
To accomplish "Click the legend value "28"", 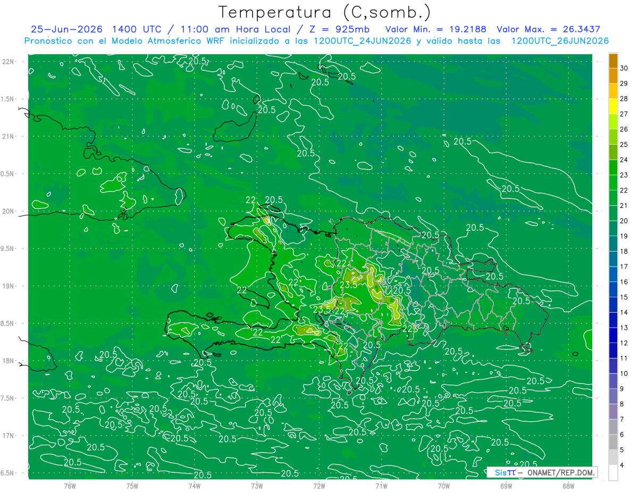I will [624, 98].
